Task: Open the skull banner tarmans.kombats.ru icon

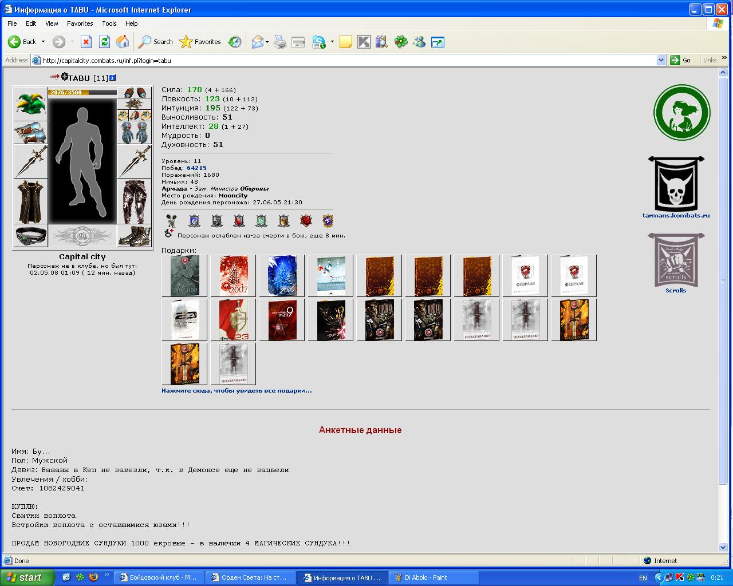Action: pyautogui.click(x=676, y=184)
